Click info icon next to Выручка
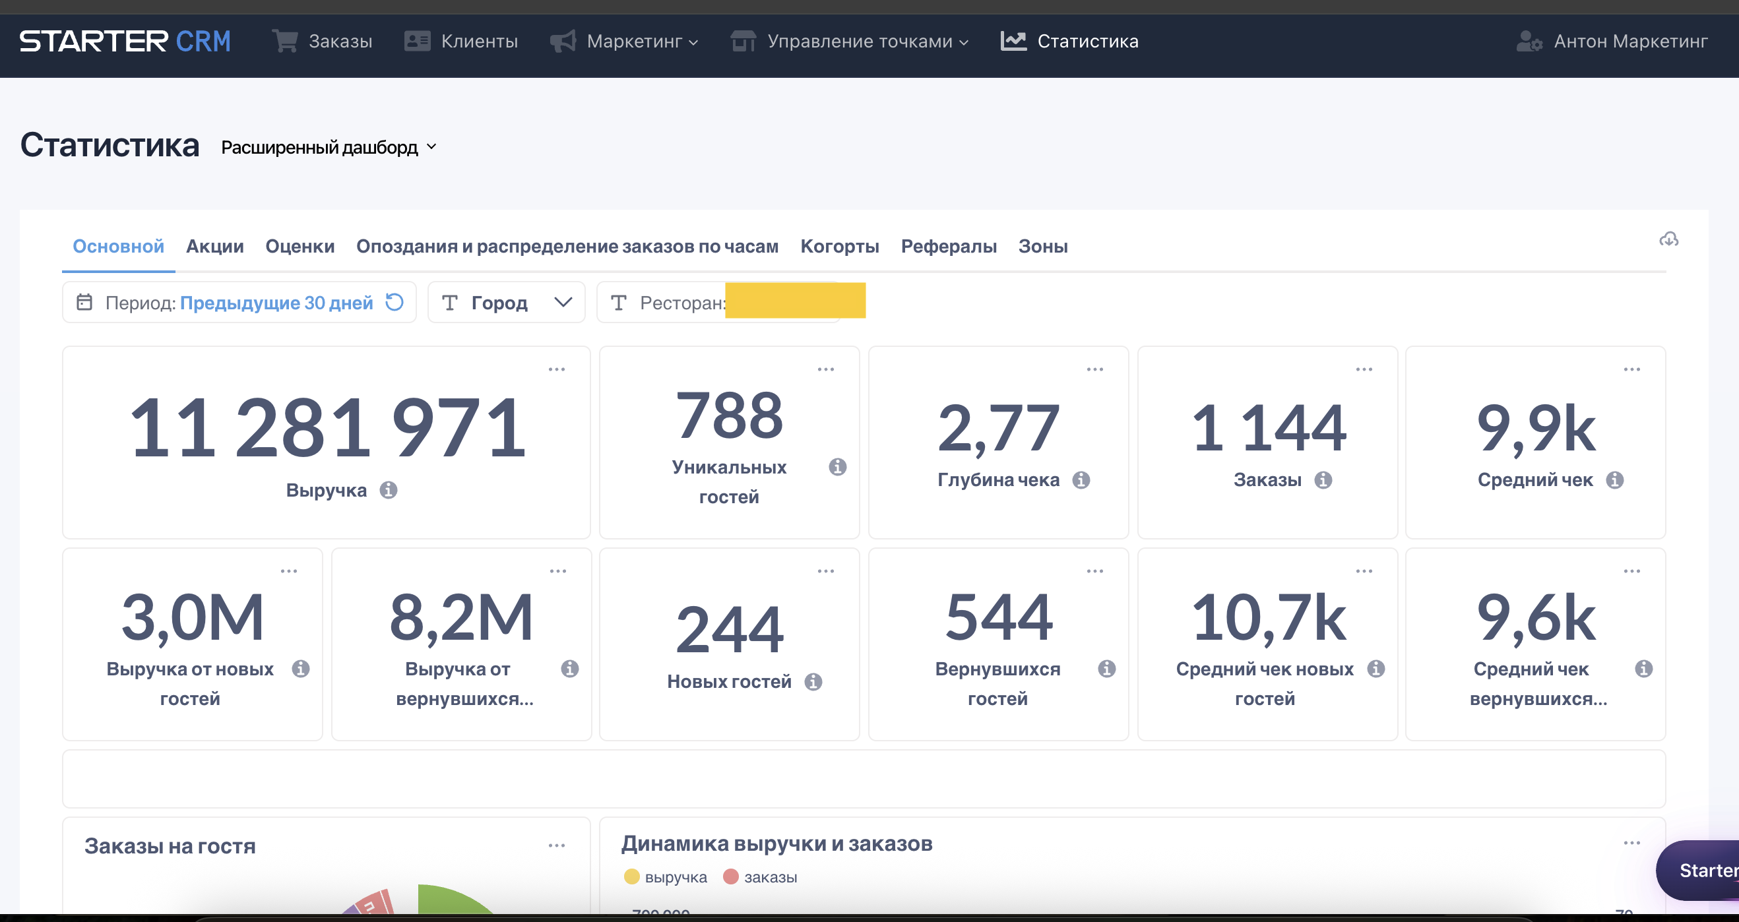 click(388, 490)
